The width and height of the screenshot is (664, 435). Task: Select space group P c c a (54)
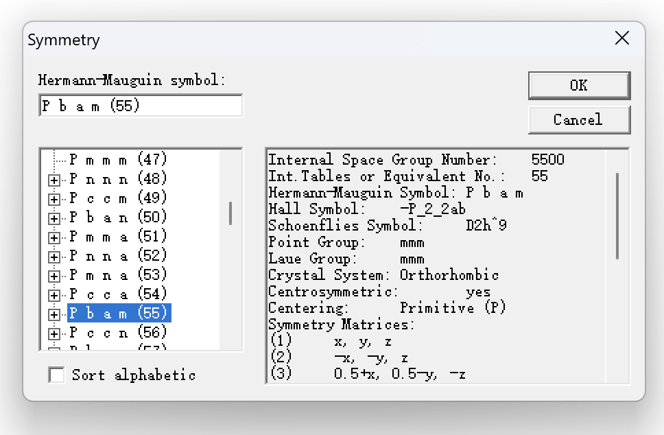(x=118, y=294)
